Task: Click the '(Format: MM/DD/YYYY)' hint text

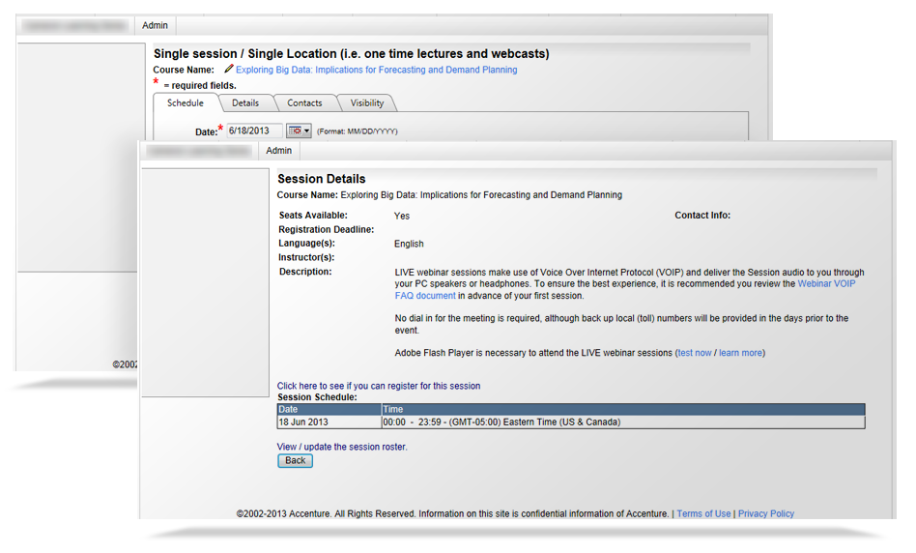Action: (x=357, y=131)
